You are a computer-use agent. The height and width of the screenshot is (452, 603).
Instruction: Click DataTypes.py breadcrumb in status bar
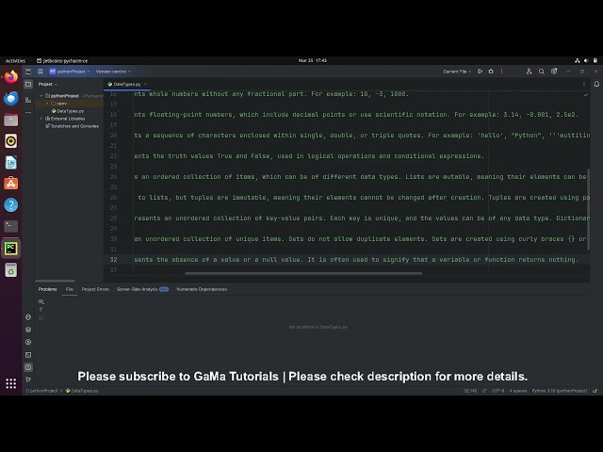click(82, 391)
